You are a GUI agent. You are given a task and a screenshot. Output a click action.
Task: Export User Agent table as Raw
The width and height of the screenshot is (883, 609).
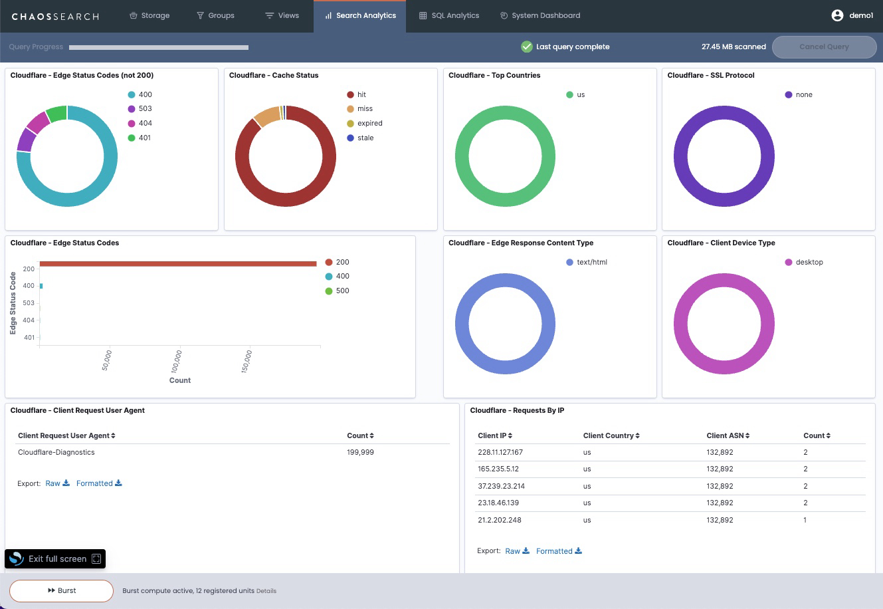(57, 483)
